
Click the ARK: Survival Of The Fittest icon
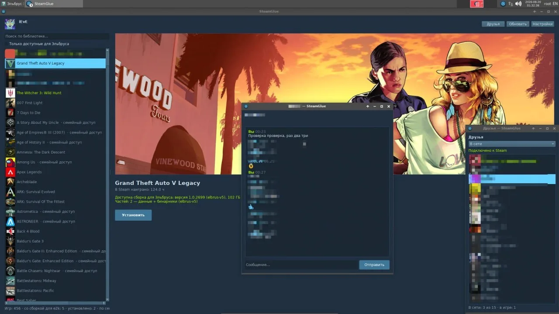click(10, 202)
